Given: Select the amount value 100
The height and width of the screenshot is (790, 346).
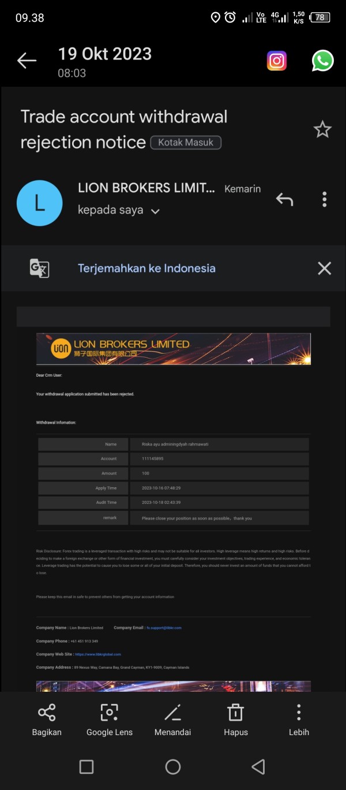Looking at the screenshot, I should click(145, 473).
